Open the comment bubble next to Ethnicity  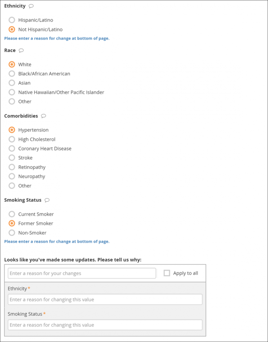click(x=31, y=6)
